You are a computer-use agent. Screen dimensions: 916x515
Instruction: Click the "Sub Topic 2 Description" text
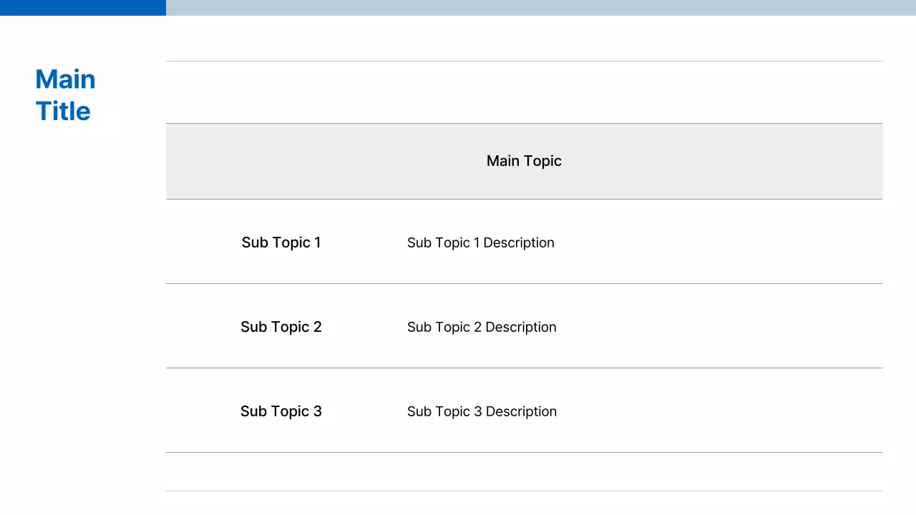(x=482, y=327)
